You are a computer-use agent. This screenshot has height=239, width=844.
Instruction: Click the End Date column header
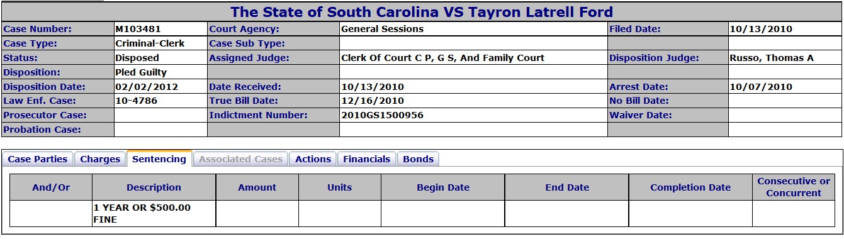click(x=566, y=187)
